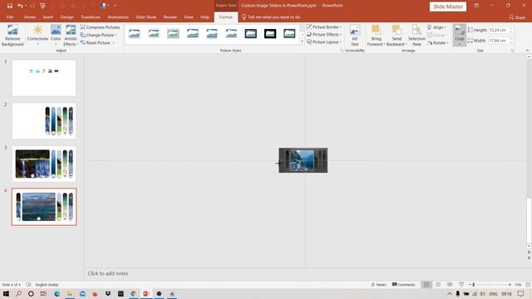This screenshot has height=299, width=532.
Task: Click the zoom slider track
Action: coord(491,285)
